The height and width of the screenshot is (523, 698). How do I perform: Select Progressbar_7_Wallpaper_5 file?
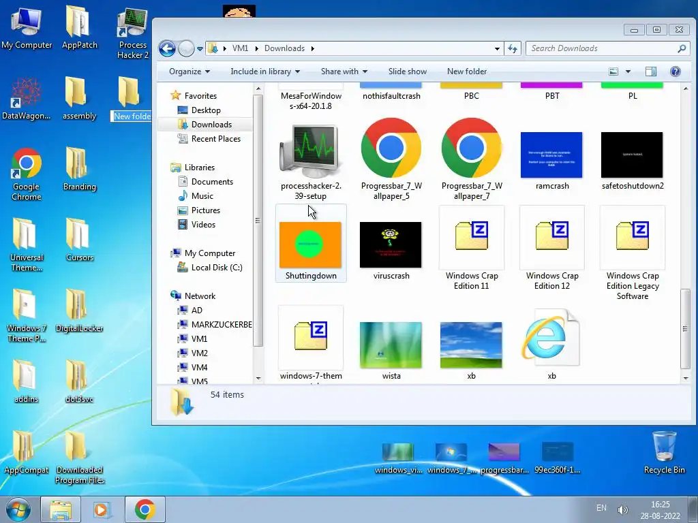pos(391,159)
